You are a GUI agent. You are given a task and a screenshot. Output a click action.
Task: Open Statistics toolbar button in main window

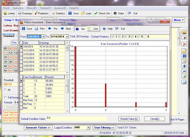click(x=58, y=13)
